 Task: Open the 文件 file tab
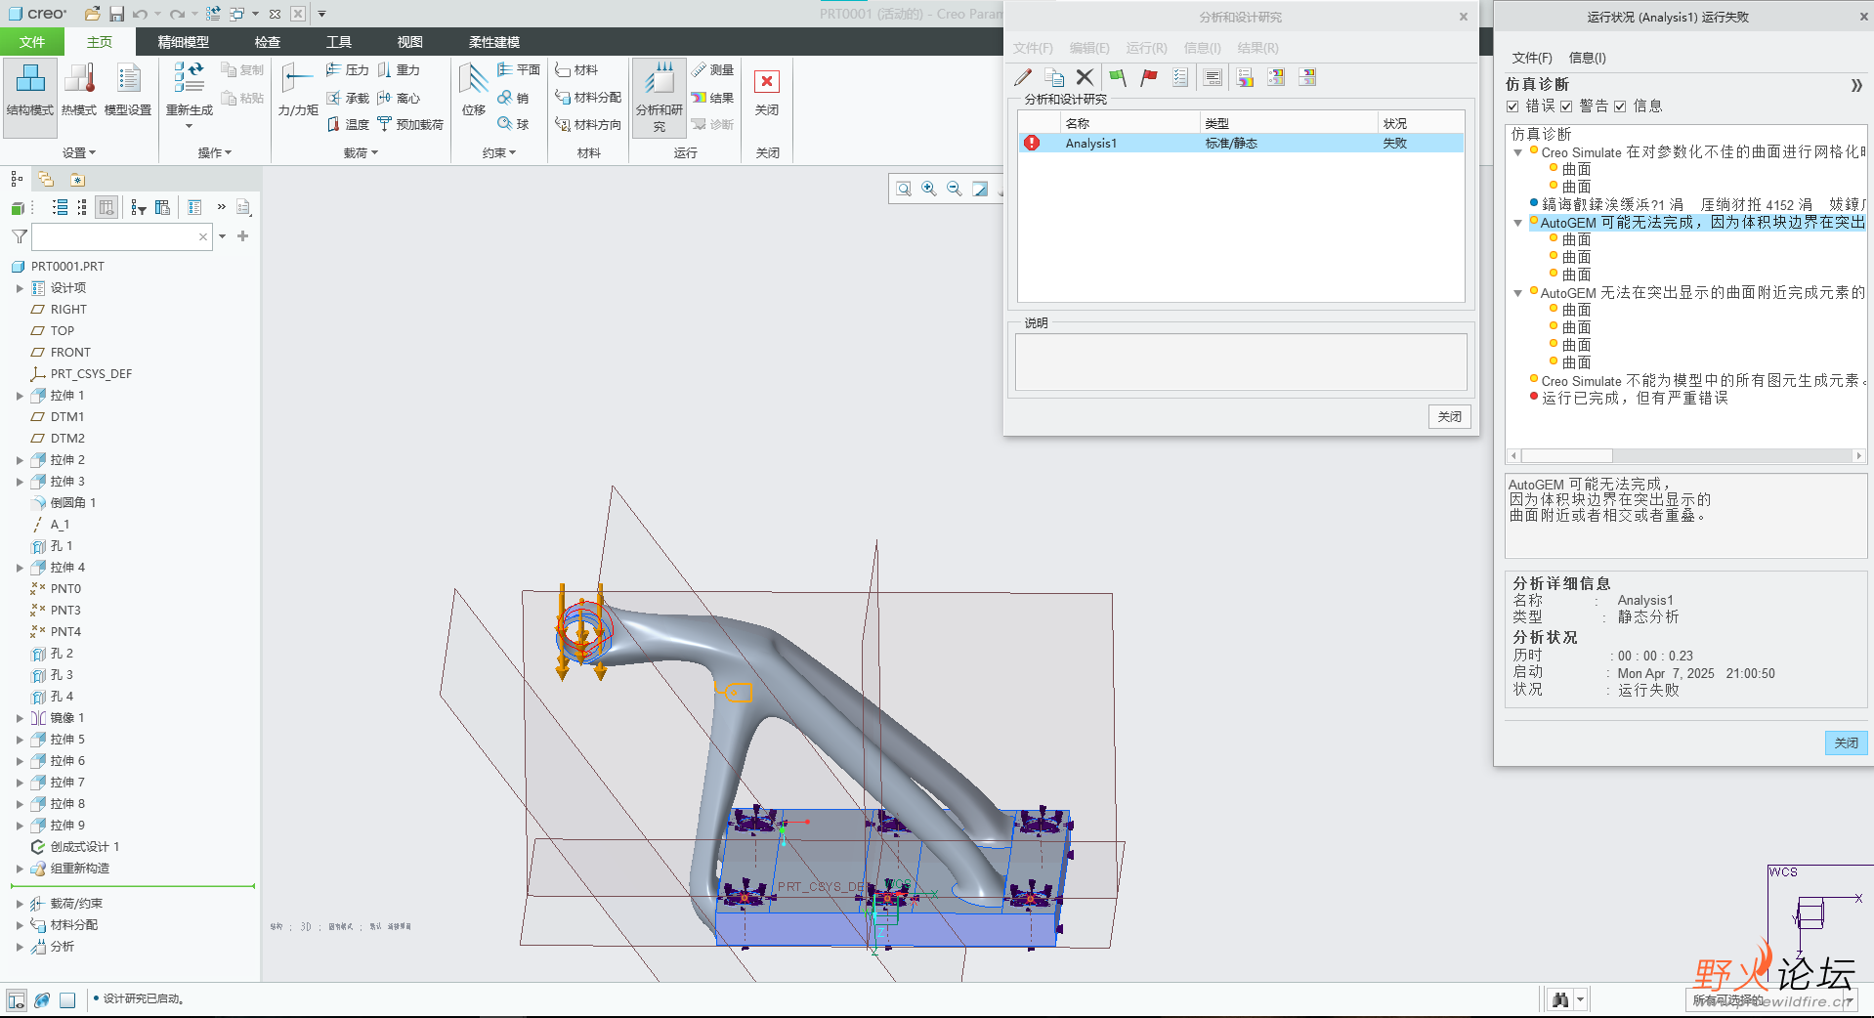(32, 42)
